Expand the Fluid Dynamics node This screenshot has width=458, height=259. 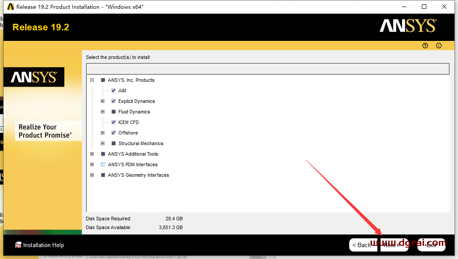[x=103, y=112]
